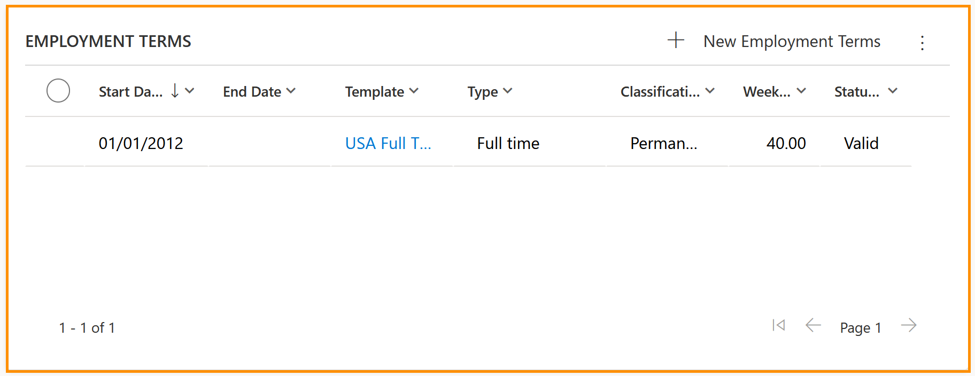Open the Template column filter menu
This screenshot has width=975, height=376.
(x=414, y=91)
